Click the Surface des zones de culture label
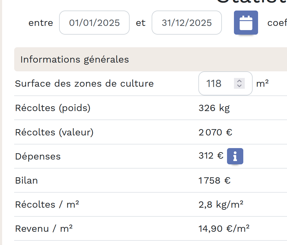The width and height of the screenshot is (287, 245). [84, 83]
